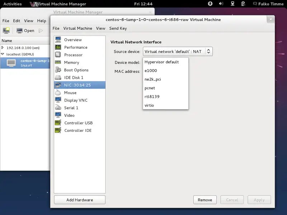Click the Controller USB card icon
287x215 pixels.
[x=58, y=123]
